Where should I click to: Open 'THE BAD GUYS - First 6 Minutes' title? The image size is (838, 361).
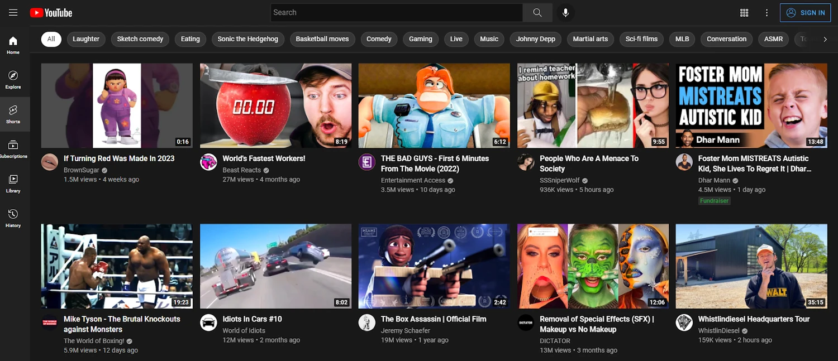435,163
